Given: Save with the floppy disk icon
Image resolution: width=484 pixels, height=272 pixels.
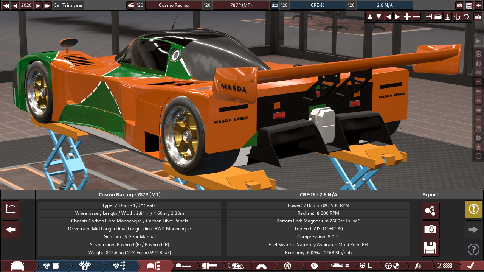Looking at the screenshot, I should [431, 248].
